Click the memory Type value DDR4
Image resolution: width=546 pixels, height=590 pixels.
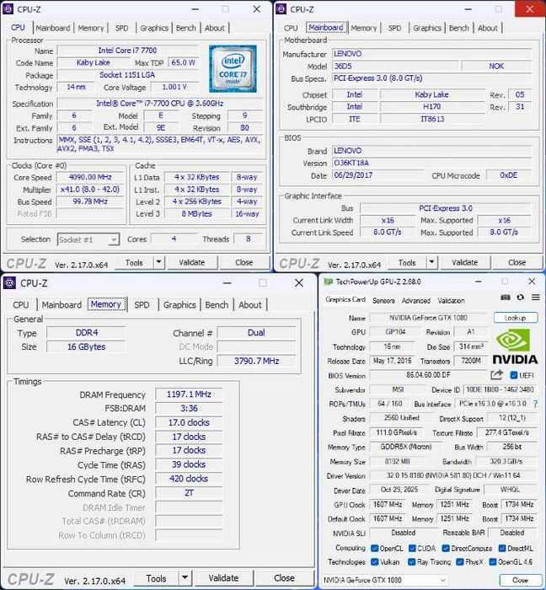[87, 333]
